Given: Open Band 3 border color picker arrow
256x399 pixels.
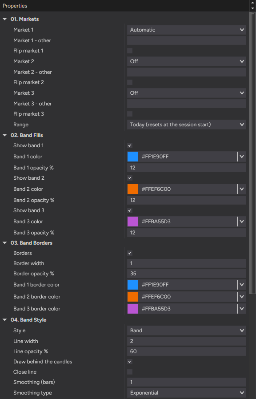Looking at the screenshot, I should click(x=242, y=308).
